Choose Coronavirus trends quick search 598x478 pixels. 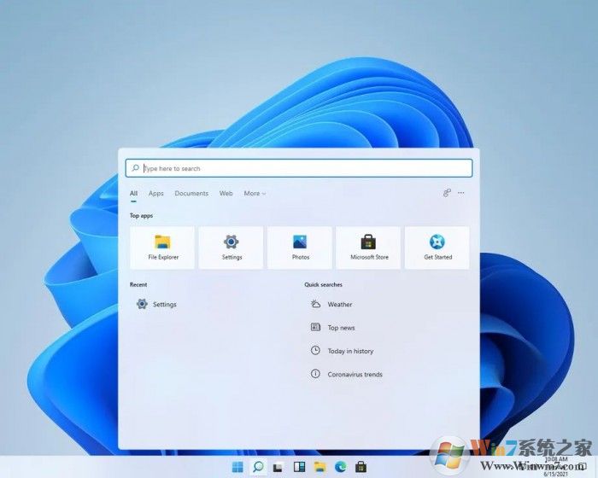point(354,375)
